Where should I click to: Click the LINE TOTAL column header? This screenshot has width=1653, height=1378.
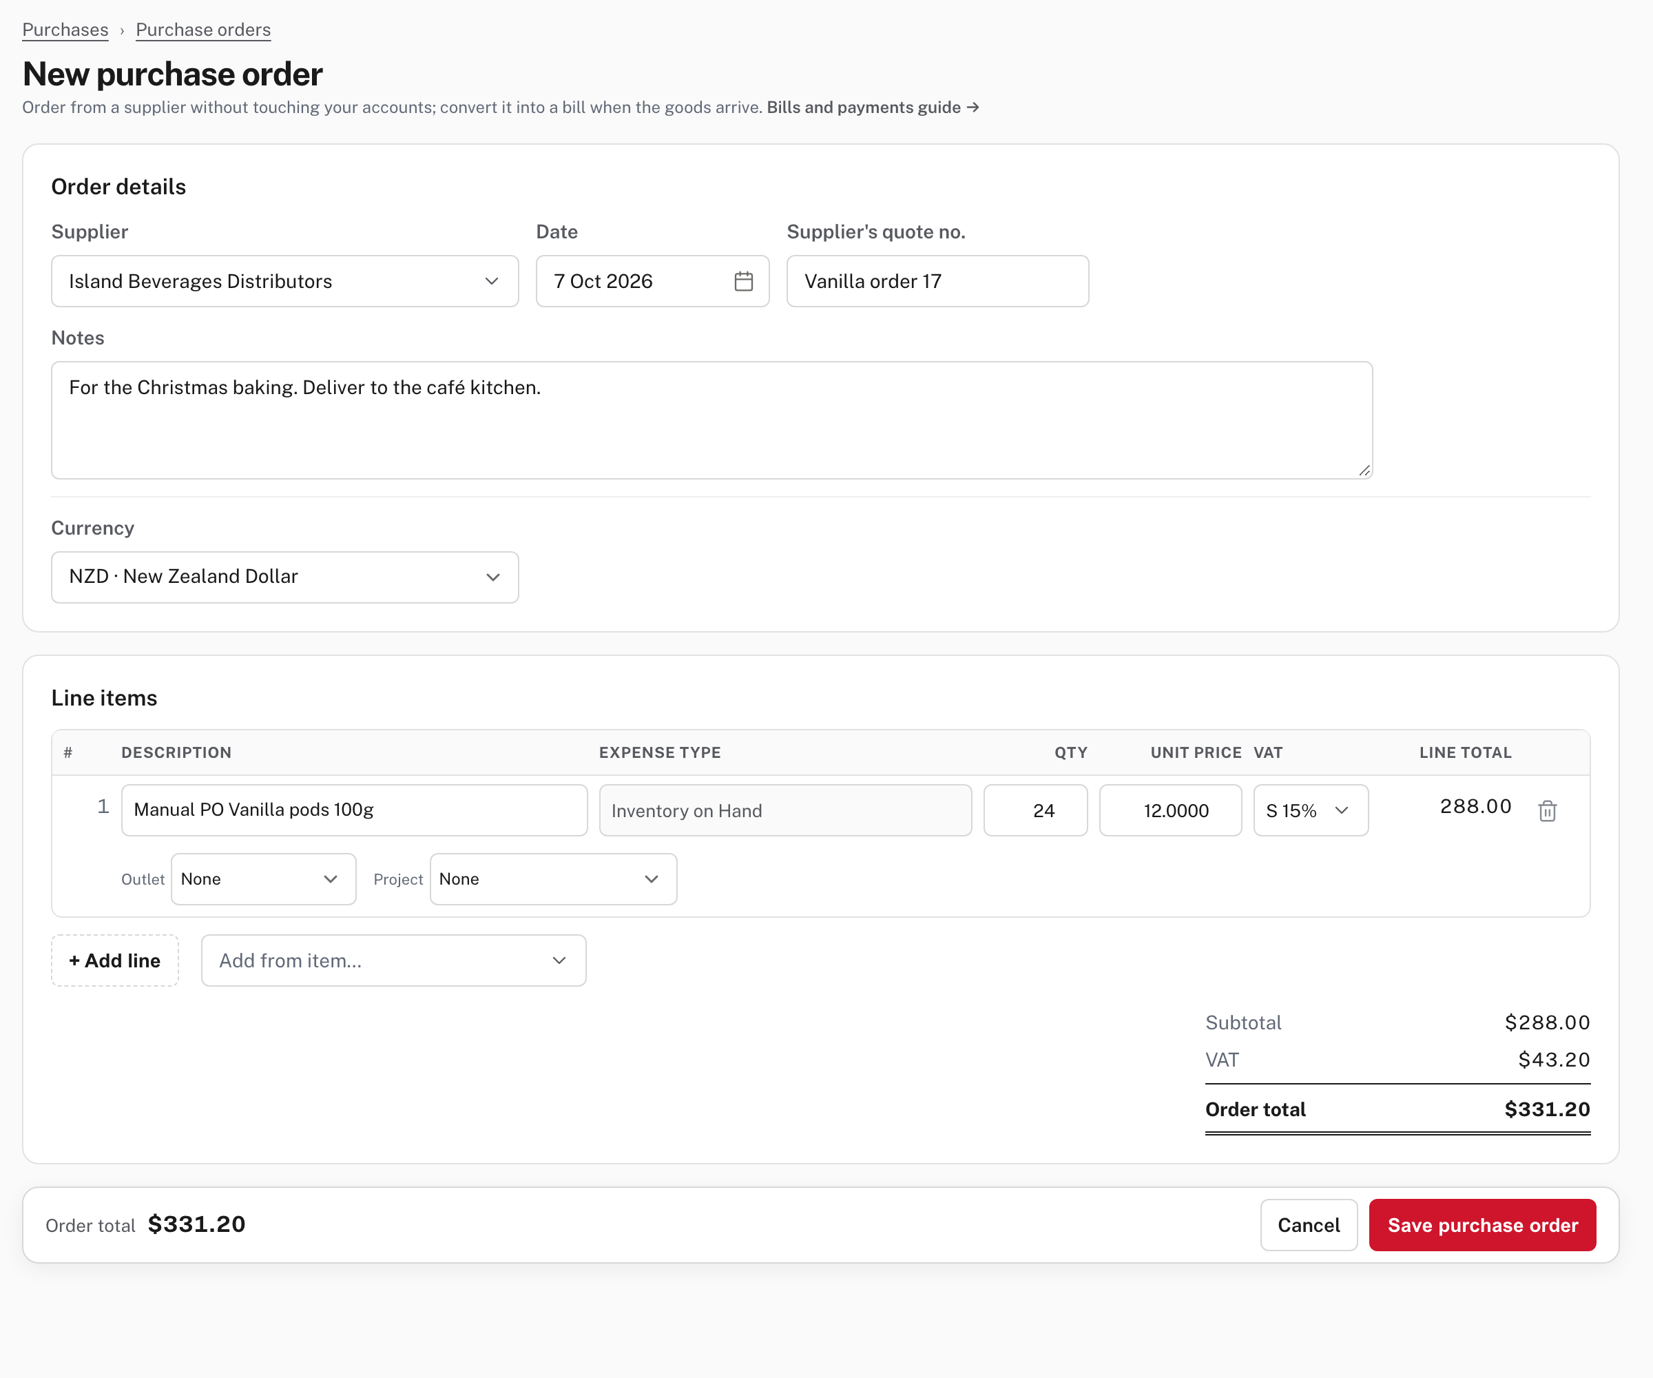[1465, 753]
